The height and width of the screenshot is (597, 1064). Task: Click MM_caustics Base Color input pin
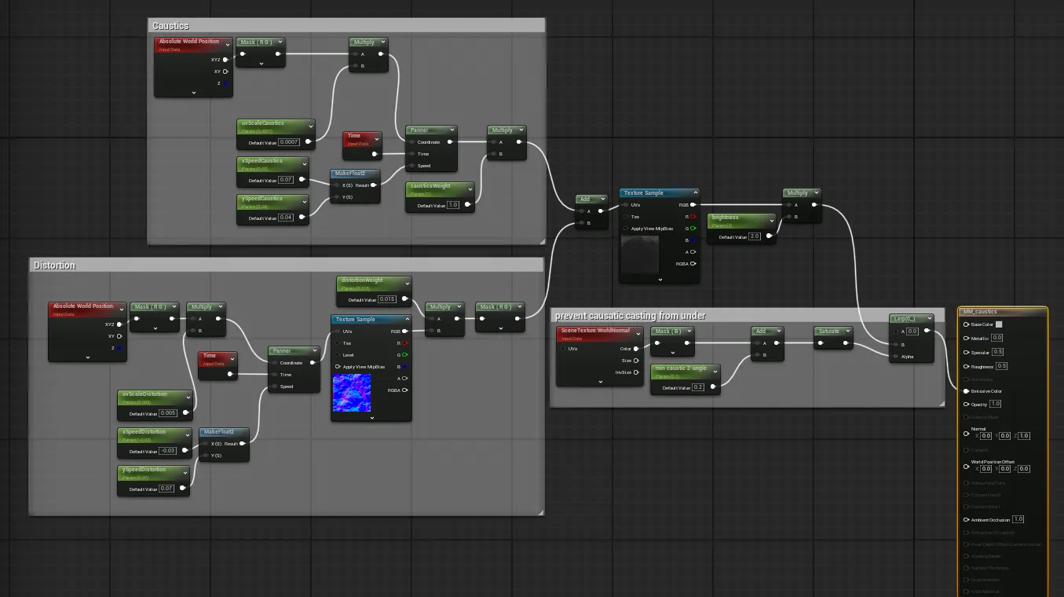(x=966, y=324)
